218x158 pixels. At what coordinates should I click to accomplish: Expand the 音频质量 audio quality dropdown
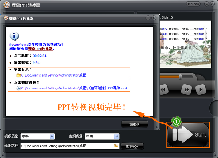(117, 137)
